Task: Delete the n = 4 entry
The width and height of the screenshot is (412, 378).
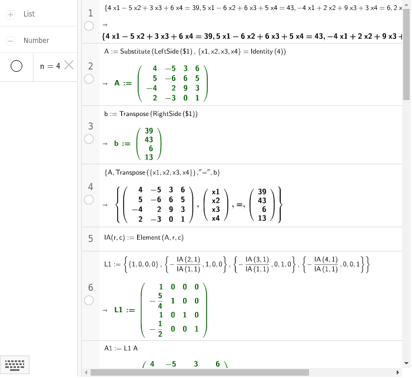Action: click(69, 65)
